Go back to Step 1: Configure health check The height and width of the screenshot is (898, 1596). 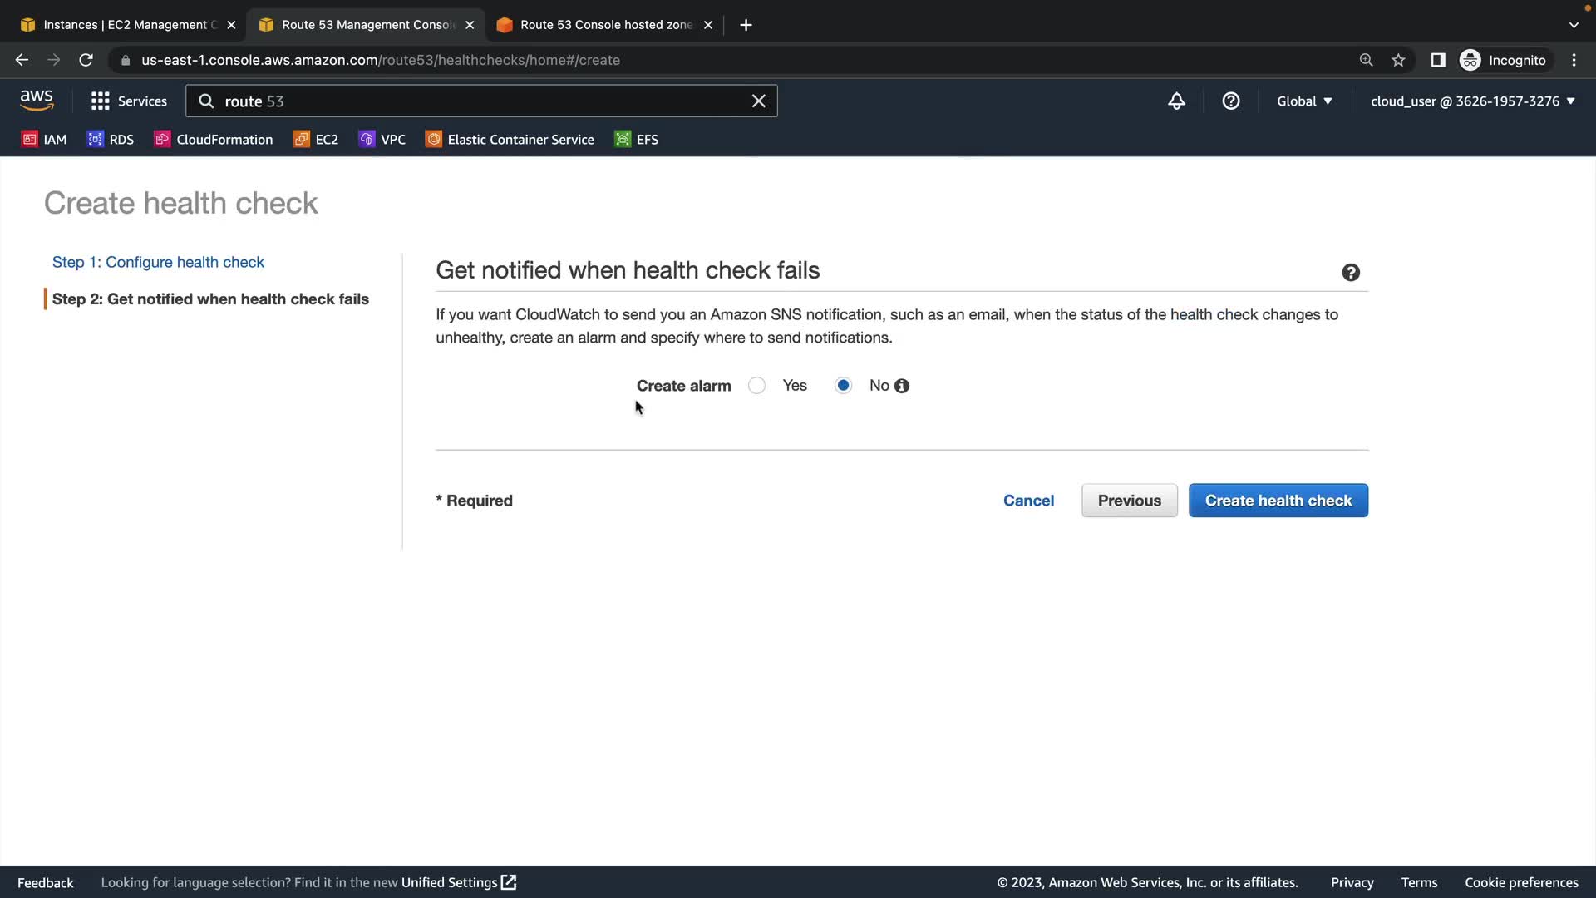point(158,262)
